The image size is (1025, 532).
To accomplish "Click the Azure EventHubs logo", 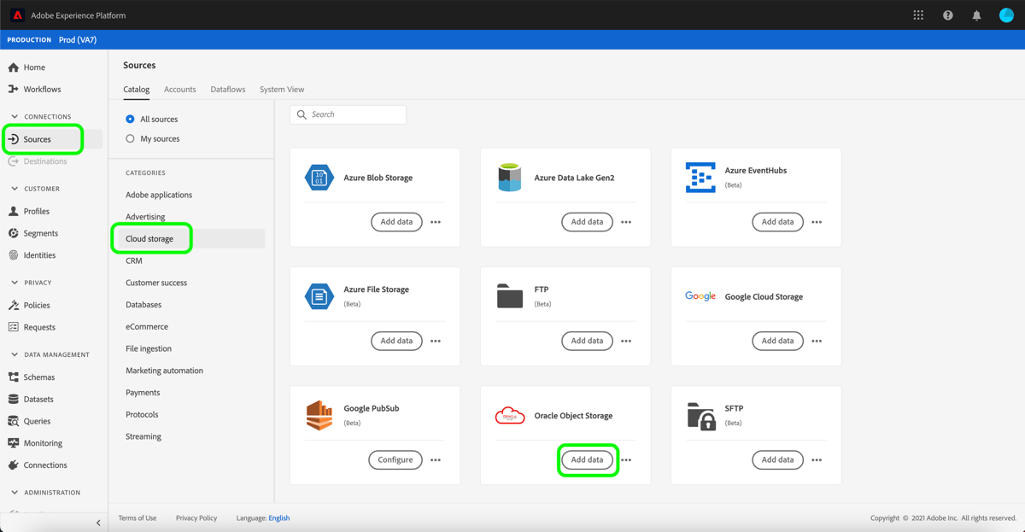I will pos(700,178).
